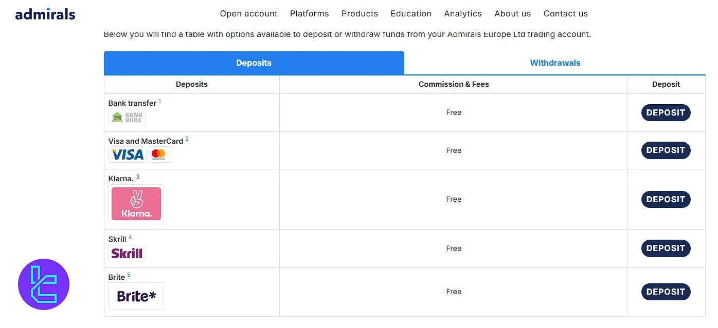This screenshot has height=328, width=718.
Task: Click the MasterCard logo
Action: tap(160, 155)
